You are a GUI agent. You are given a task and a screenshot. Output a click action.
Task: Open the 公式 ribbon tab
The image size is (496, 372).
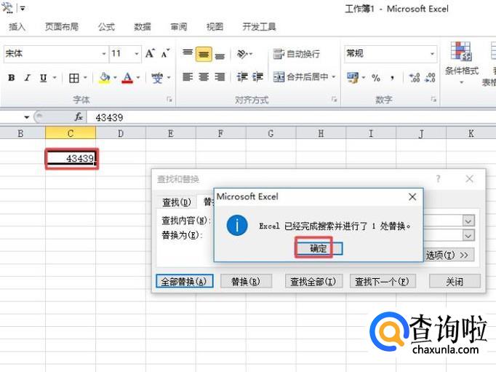(106, 27)
